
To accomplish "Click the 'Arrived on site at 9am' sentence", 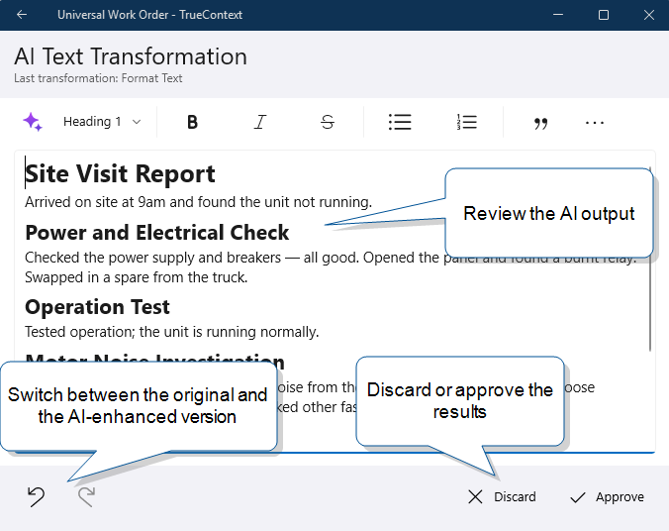I will [198, 202].
